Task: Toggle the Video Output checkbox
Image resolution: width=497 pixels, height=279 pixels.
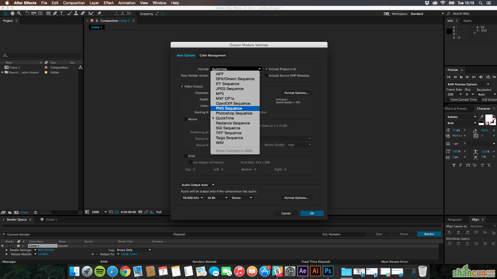Action: pos(182,86)
